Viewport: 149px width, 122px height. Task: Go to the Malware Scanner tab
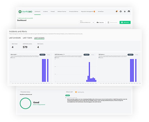pyautogui.click(x=62, y=11)
